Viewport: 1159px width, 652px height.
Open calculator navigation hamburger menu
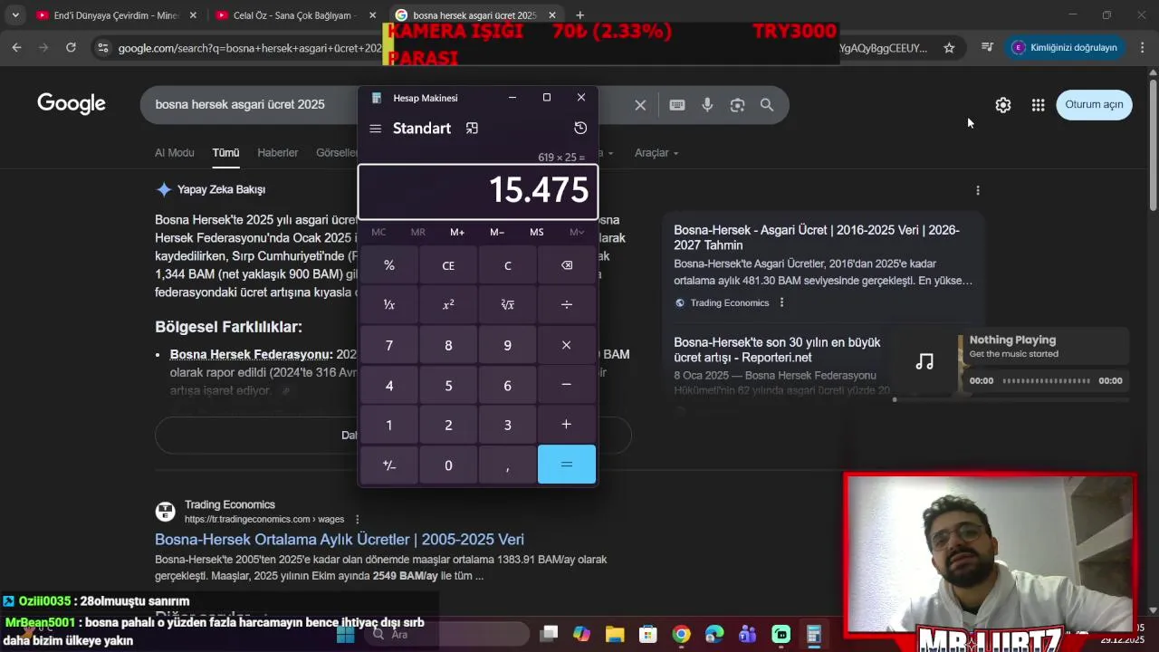[376, 129]
